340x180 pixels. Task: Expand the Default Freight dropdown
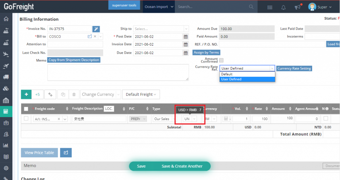tap(141, 94)
